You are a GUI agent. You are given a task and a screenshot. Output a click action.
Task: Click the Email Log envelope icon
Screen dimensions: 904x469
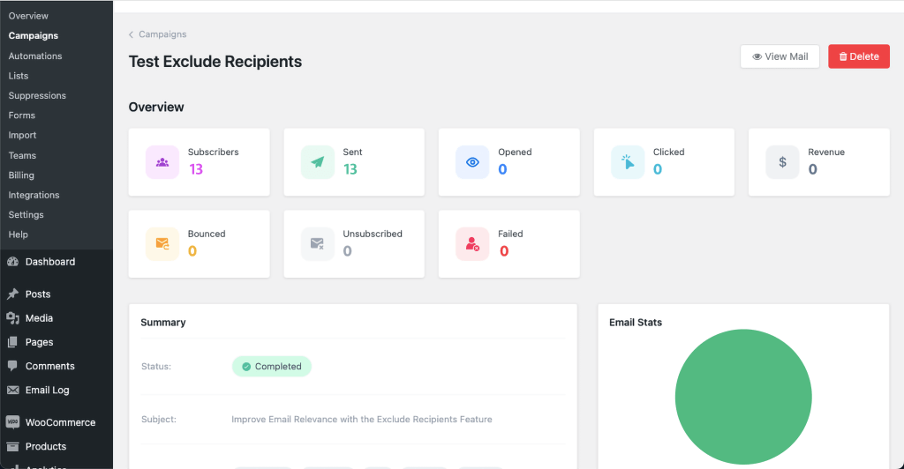(12, 391)
